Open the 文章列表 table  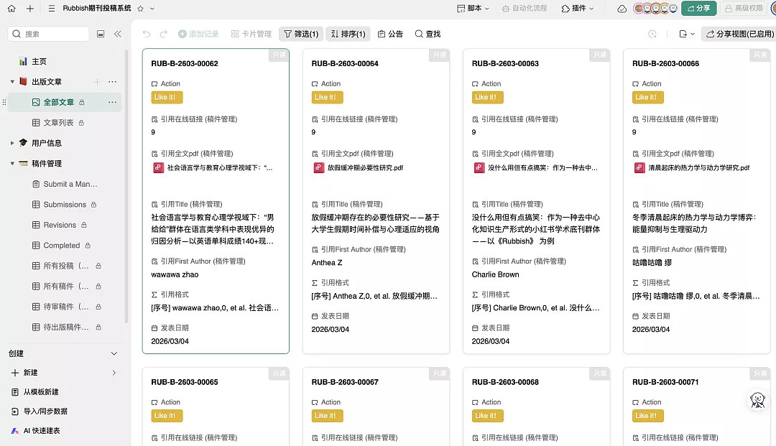58,123
